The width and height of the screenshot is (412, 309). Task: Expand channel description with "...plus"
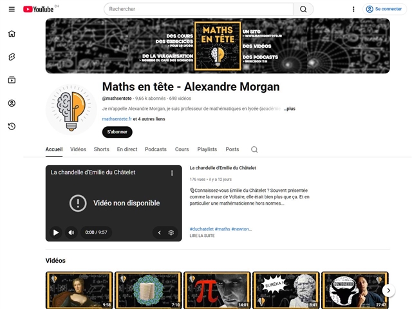[x=289, y=109]
